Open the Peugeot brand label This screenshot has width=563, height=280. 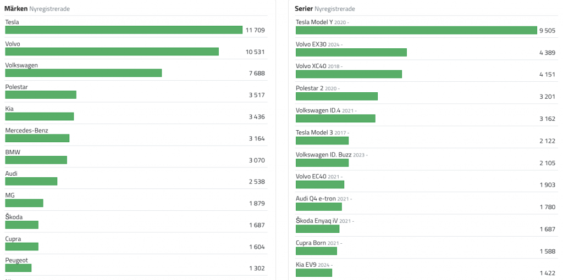tap(16, 260)
